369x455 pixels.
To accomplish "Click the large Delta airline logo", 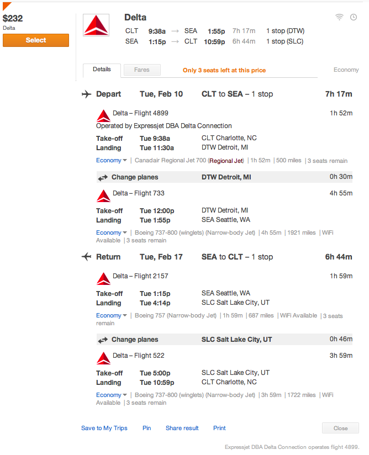I will [96, 25].
